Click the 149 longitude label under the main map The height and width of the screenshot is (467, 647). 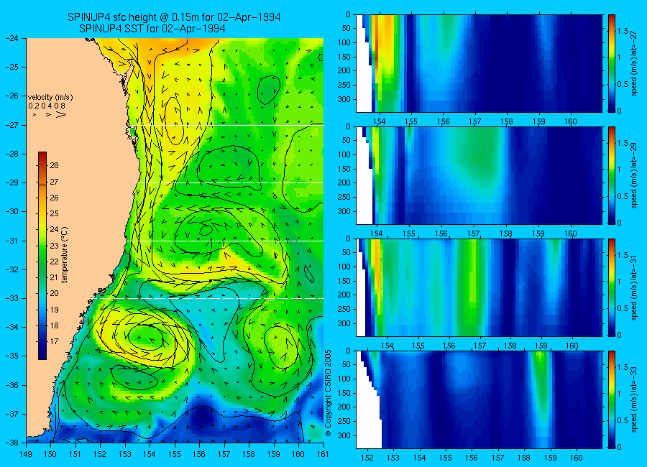[x=26, y=454]
